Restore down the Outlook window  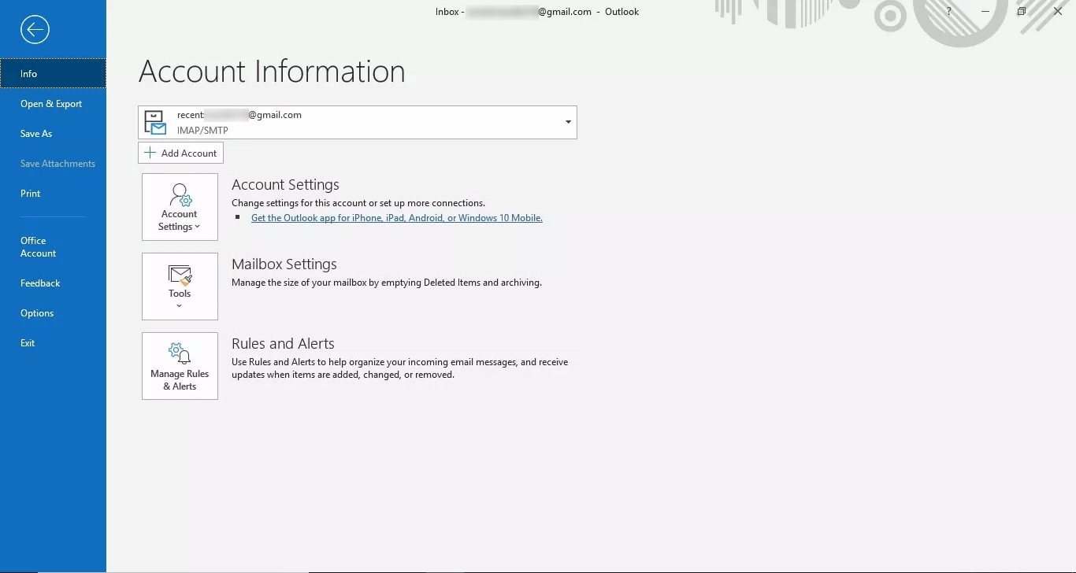tap(1022, 12)
